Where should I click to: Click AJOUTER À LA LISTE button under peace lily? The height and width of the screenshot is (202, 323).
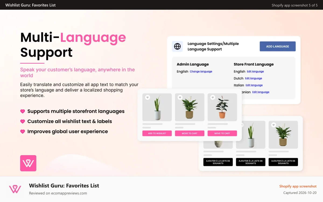point(283,162)
